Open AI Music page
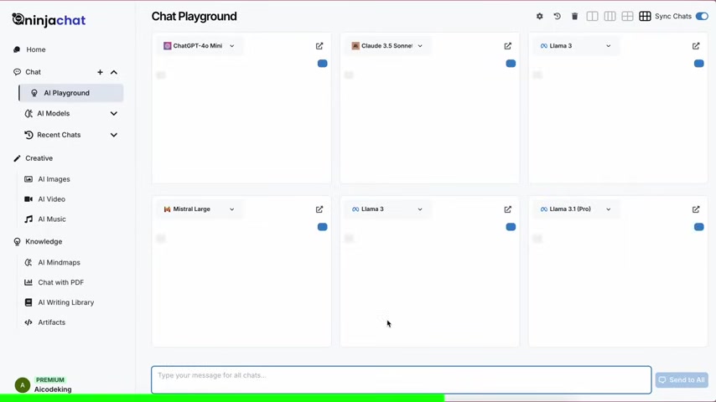 pyautogui.click(x=52, y=219)
